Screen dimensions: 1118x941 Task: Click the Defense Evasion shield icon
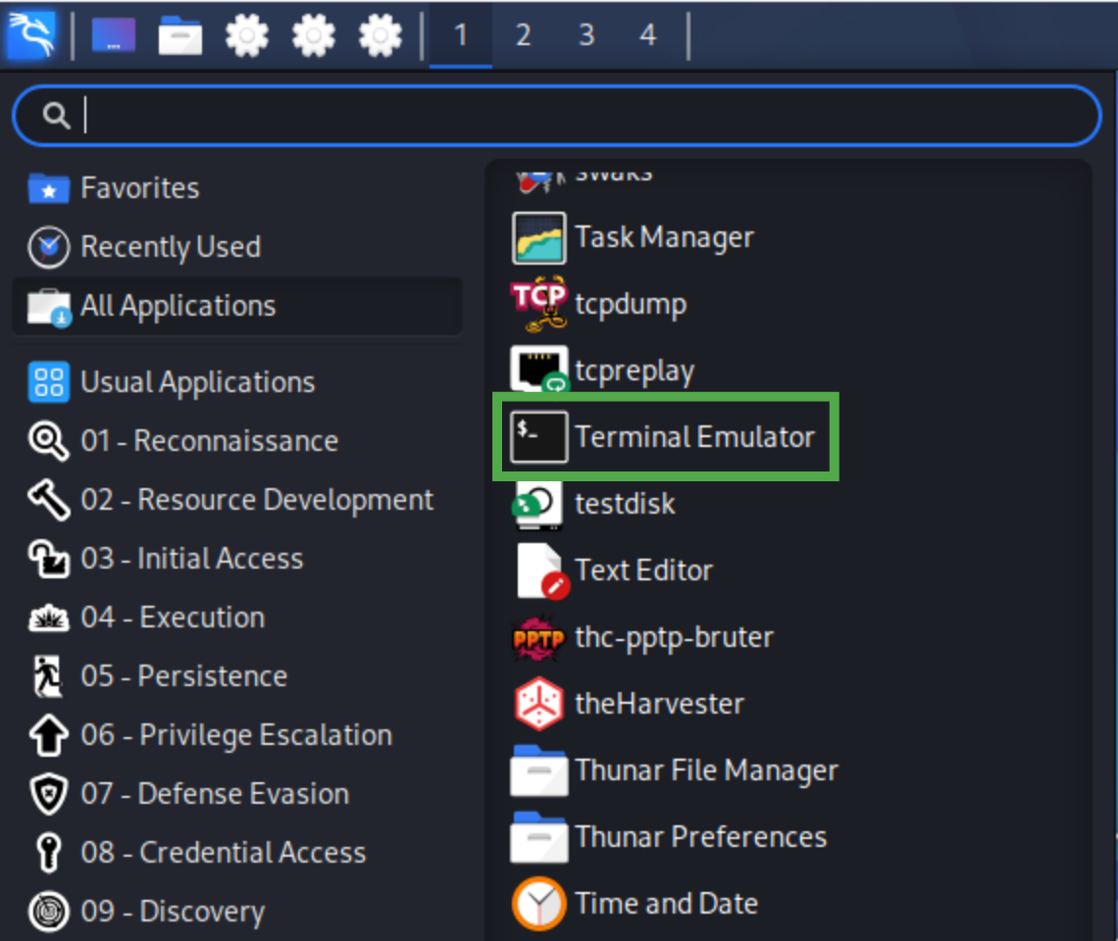click(x=48, y=794)
